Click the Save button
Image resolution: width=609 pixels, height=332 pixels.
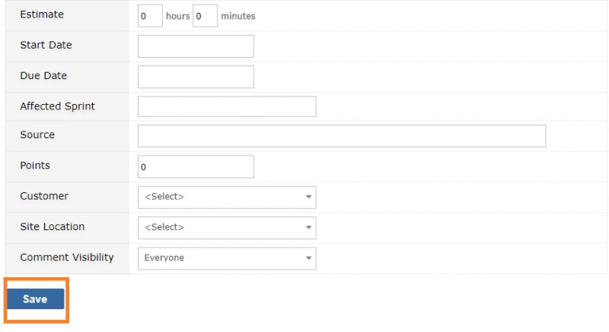pyautogui.click(x=35, y=299)
